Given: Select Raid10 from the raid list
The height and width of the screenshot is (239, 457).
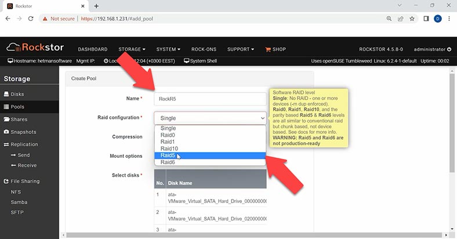Looking at the screenshot, I should tap(210, 149).
